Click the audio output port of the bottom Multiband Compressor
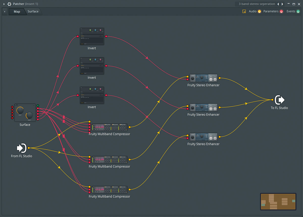Image resolution: width=303 pixels, height=217 pixels. click(130, 189)
